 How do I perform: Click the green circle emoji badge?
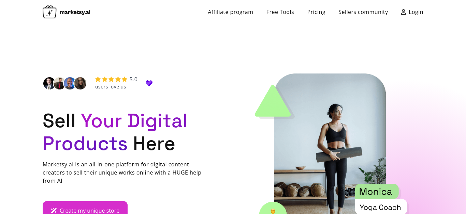click(x=273, y=208)
